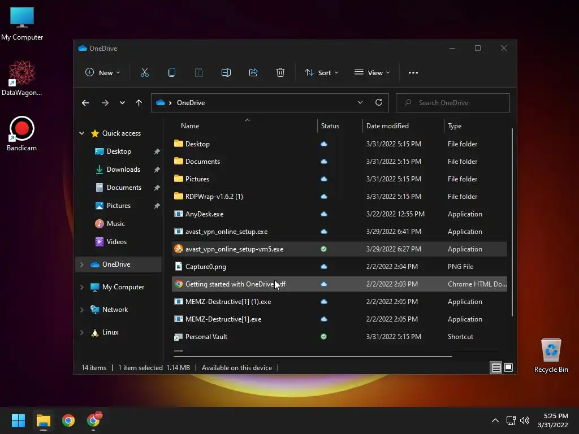
Task: Click the Copy icon in toolbar
Action: (x=172, y=73)
